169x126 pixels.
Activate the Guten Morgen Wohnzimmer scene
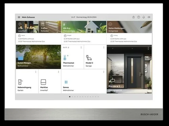click(39, 57)
